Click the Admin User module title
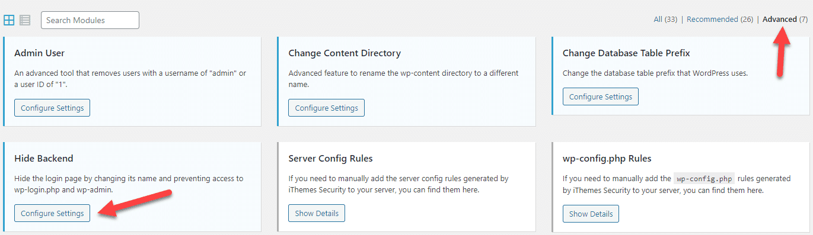The height and width of the screenshot is (235, 813). tap(39, 53)
